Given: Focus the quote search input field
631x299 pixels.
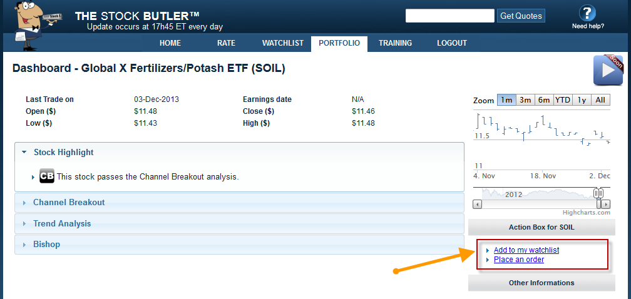Looking at the screenshot, I should point(450,16).
